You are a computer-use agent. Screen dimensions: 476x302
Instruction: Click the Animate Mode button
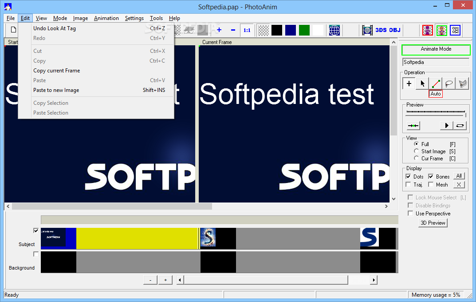(x=436, y=50)
